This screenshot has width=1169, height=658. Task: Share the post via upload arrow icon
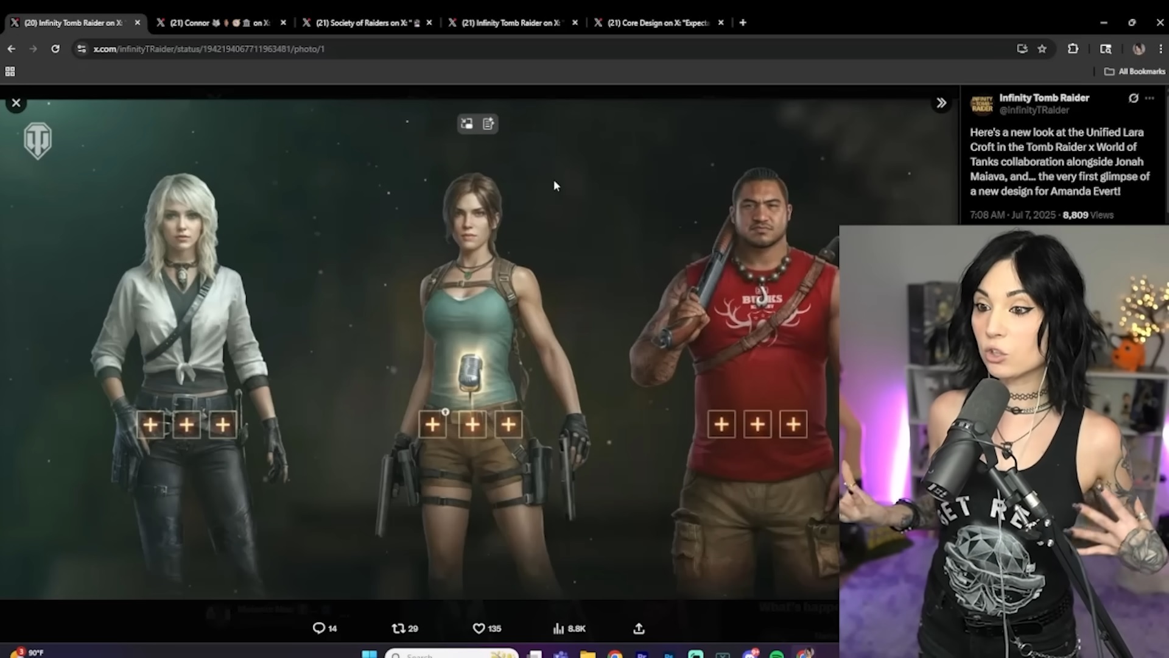(x=639, y=628)
